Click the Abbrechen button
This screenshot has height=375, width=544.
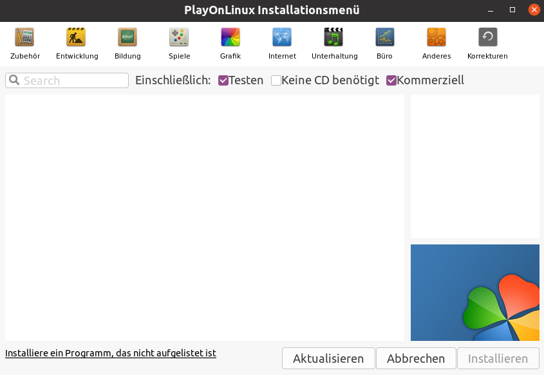[416, 358]
